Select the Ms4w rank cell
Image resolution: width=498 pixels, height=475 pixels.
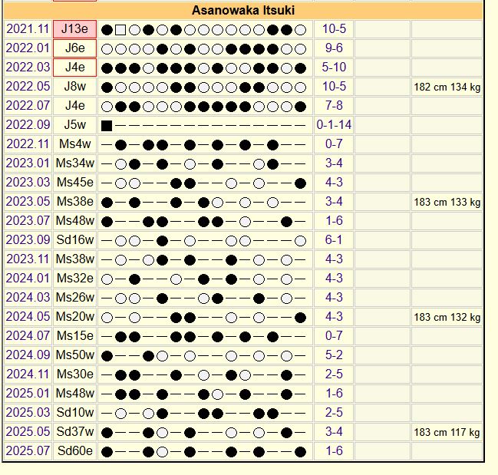click(74, 143)
